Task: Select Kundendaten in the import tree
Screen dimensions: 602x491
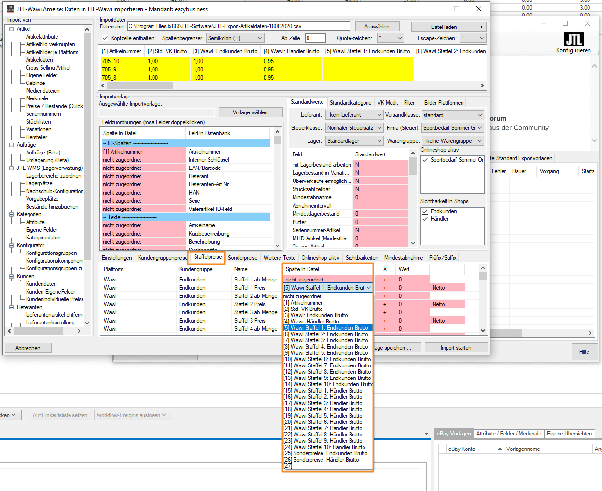Action: coord(41,284)
